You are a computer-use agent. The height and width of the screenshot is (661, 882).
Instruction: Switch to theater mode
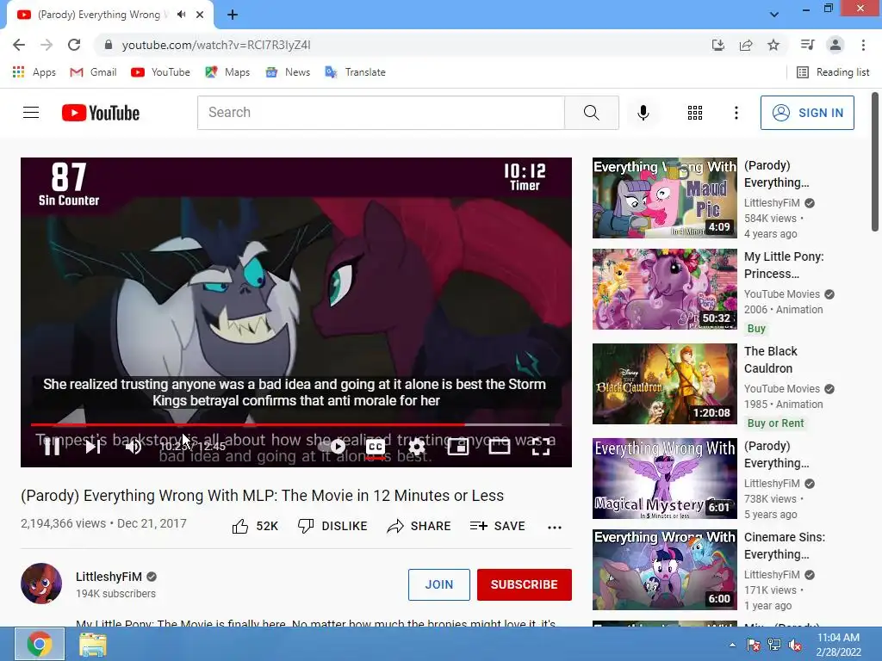click(x=499, y=447)
